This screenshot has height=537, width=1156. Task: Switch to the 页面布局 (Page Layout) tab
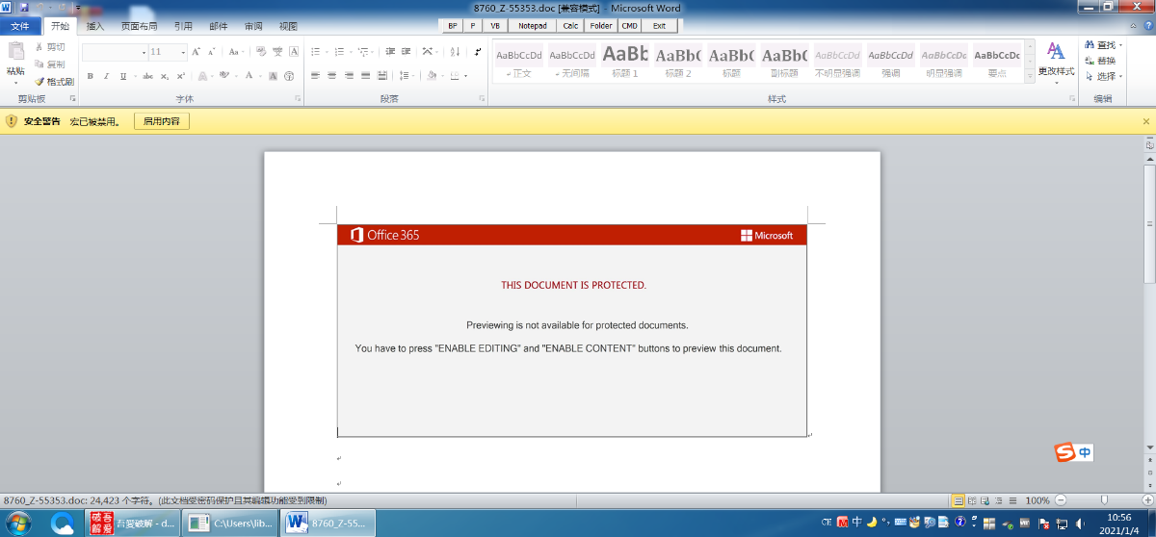tap(140, 26)
